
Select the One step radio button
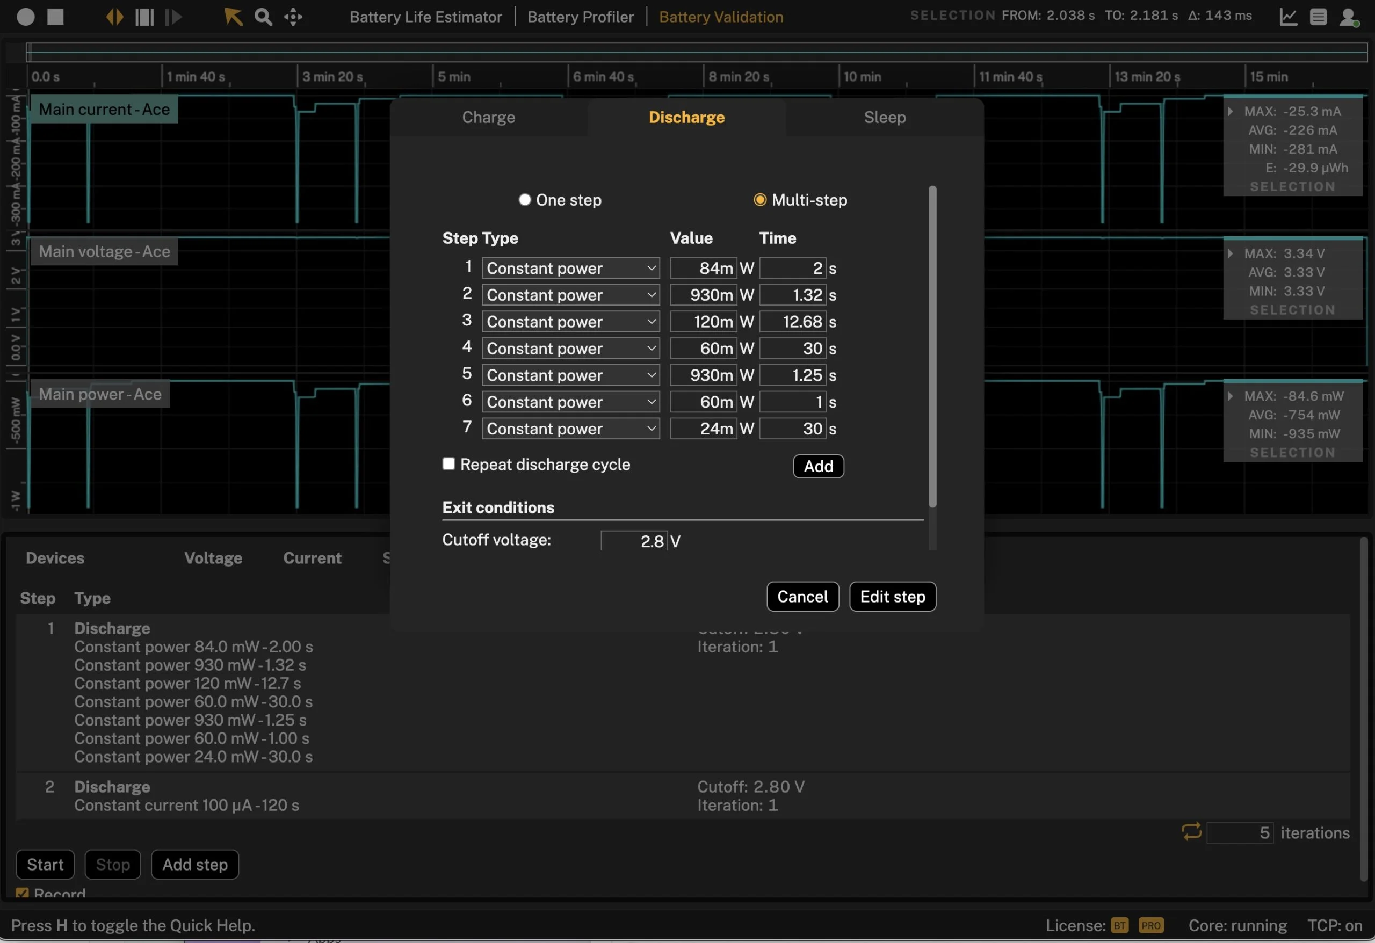pyautogui.click(x=525, y=200)
